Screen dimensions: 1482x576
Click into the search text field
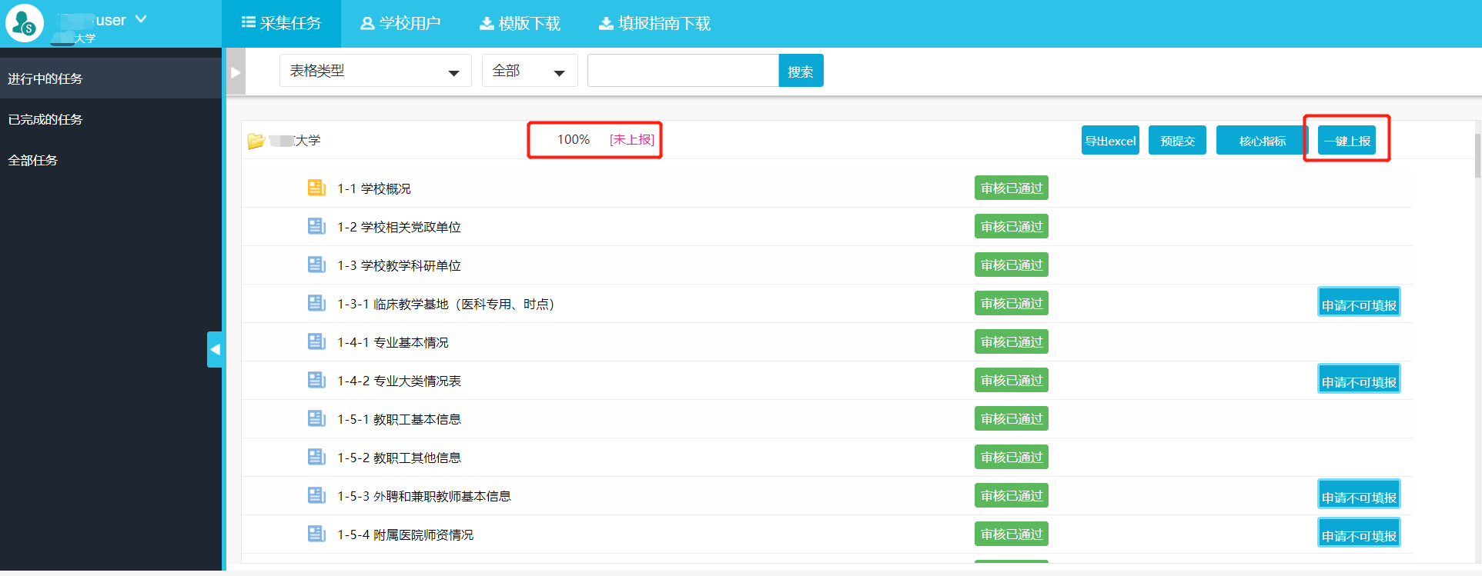pos(683,71)
